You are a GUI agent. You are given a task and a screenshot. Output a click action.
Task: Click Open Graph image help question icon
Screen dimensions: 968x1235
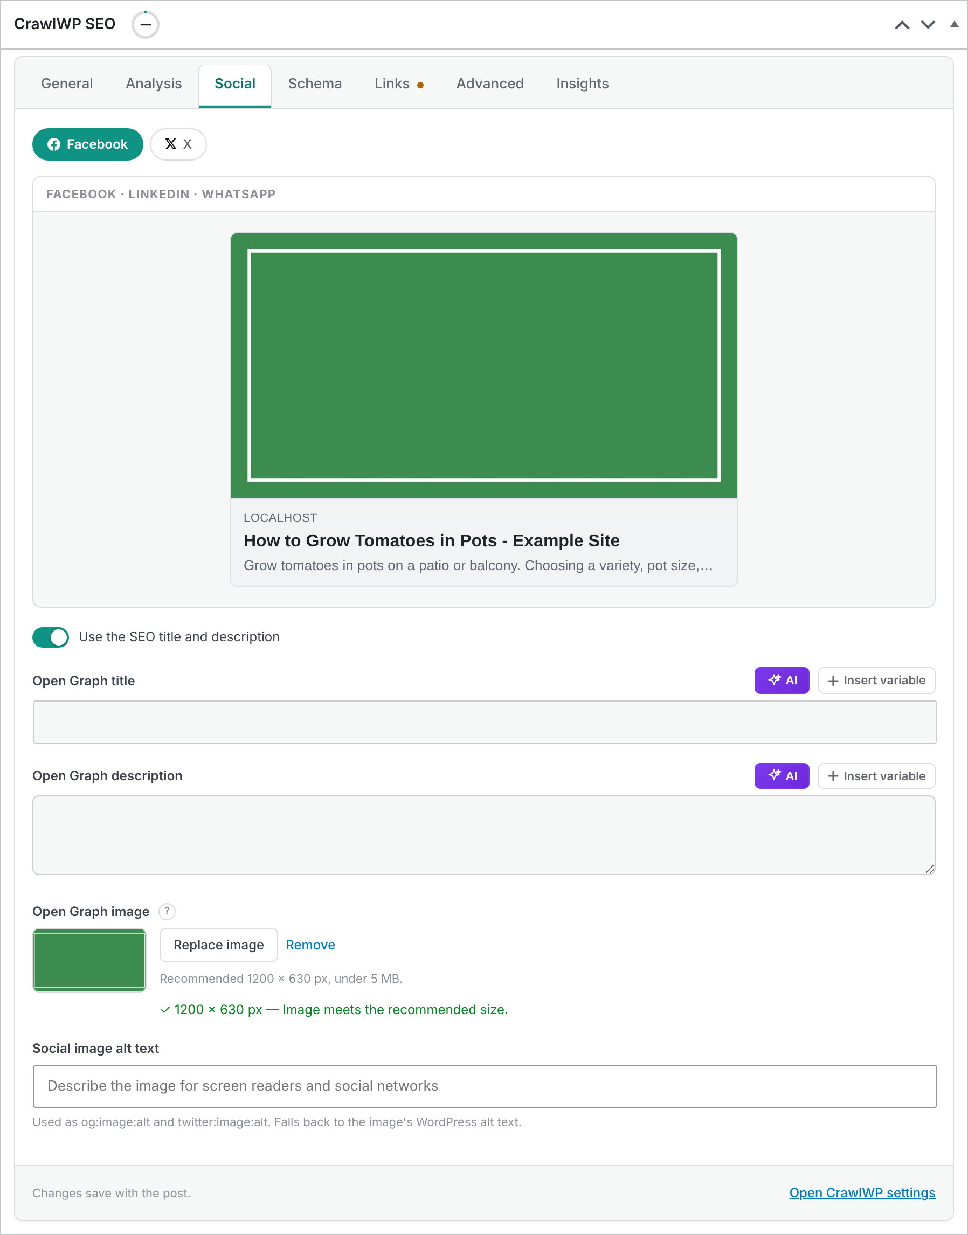click(167, 912)
